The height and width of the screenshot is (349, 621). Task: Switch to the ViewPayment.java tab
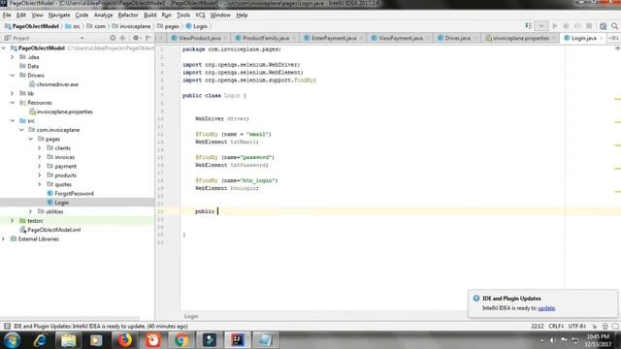(x=401, y=38)
